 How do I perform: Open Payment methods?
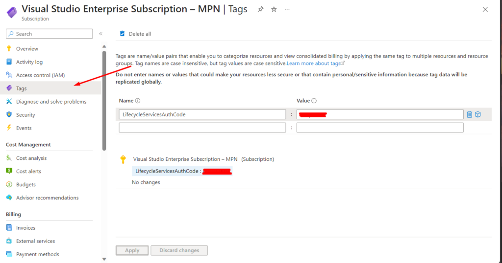coord(38,254)
